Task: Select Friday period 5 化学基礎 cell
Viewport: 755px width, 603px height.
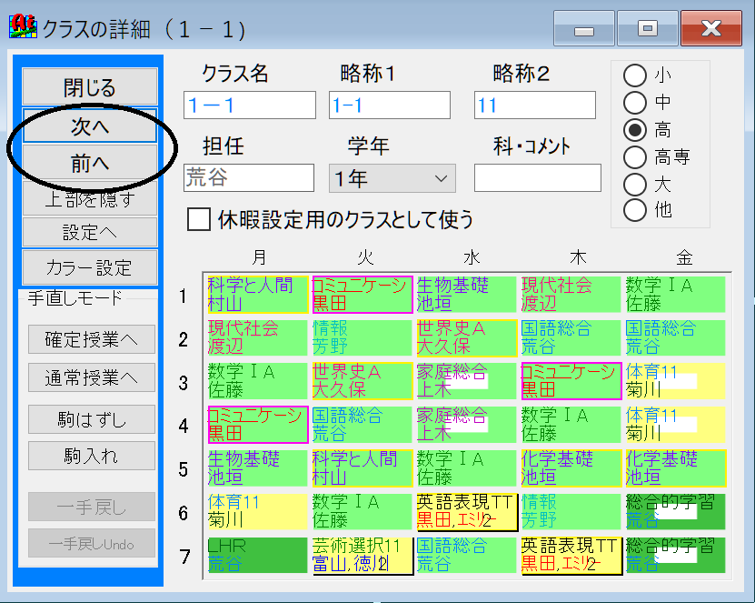Action: (676, 468)
